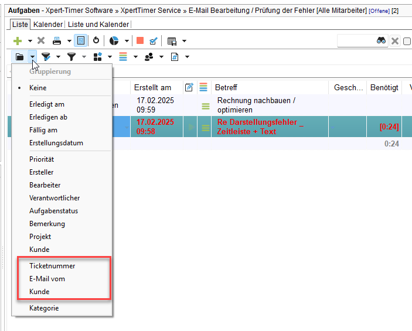
Task: Click the funnel filter icon with checkmark
Action: [46, 57]
